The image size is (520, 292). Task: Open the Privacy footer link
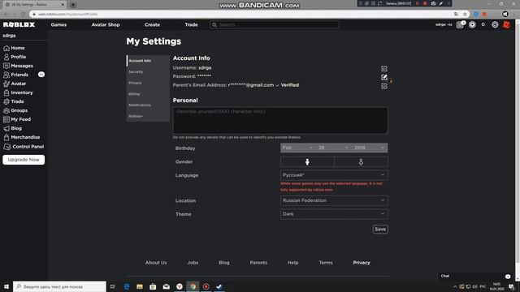(362, 263)
